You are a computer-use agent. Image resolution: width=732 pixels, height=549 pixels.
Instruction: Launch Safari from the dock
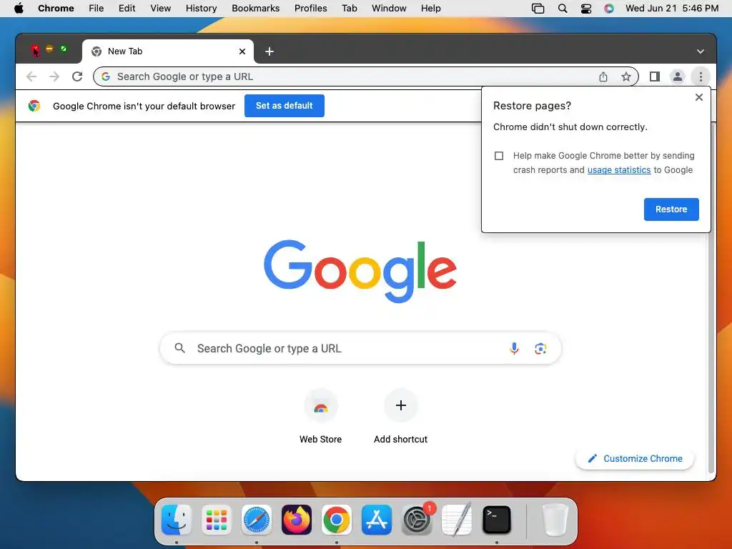click(257, 520)
